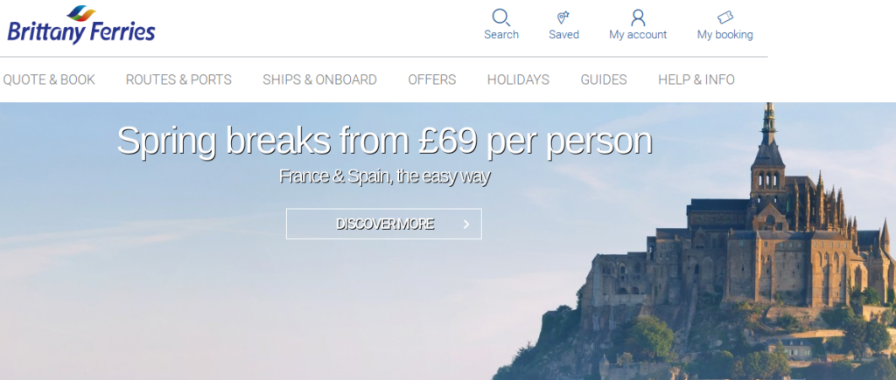Open the Quote & Book menu

(x=49, y=79)
